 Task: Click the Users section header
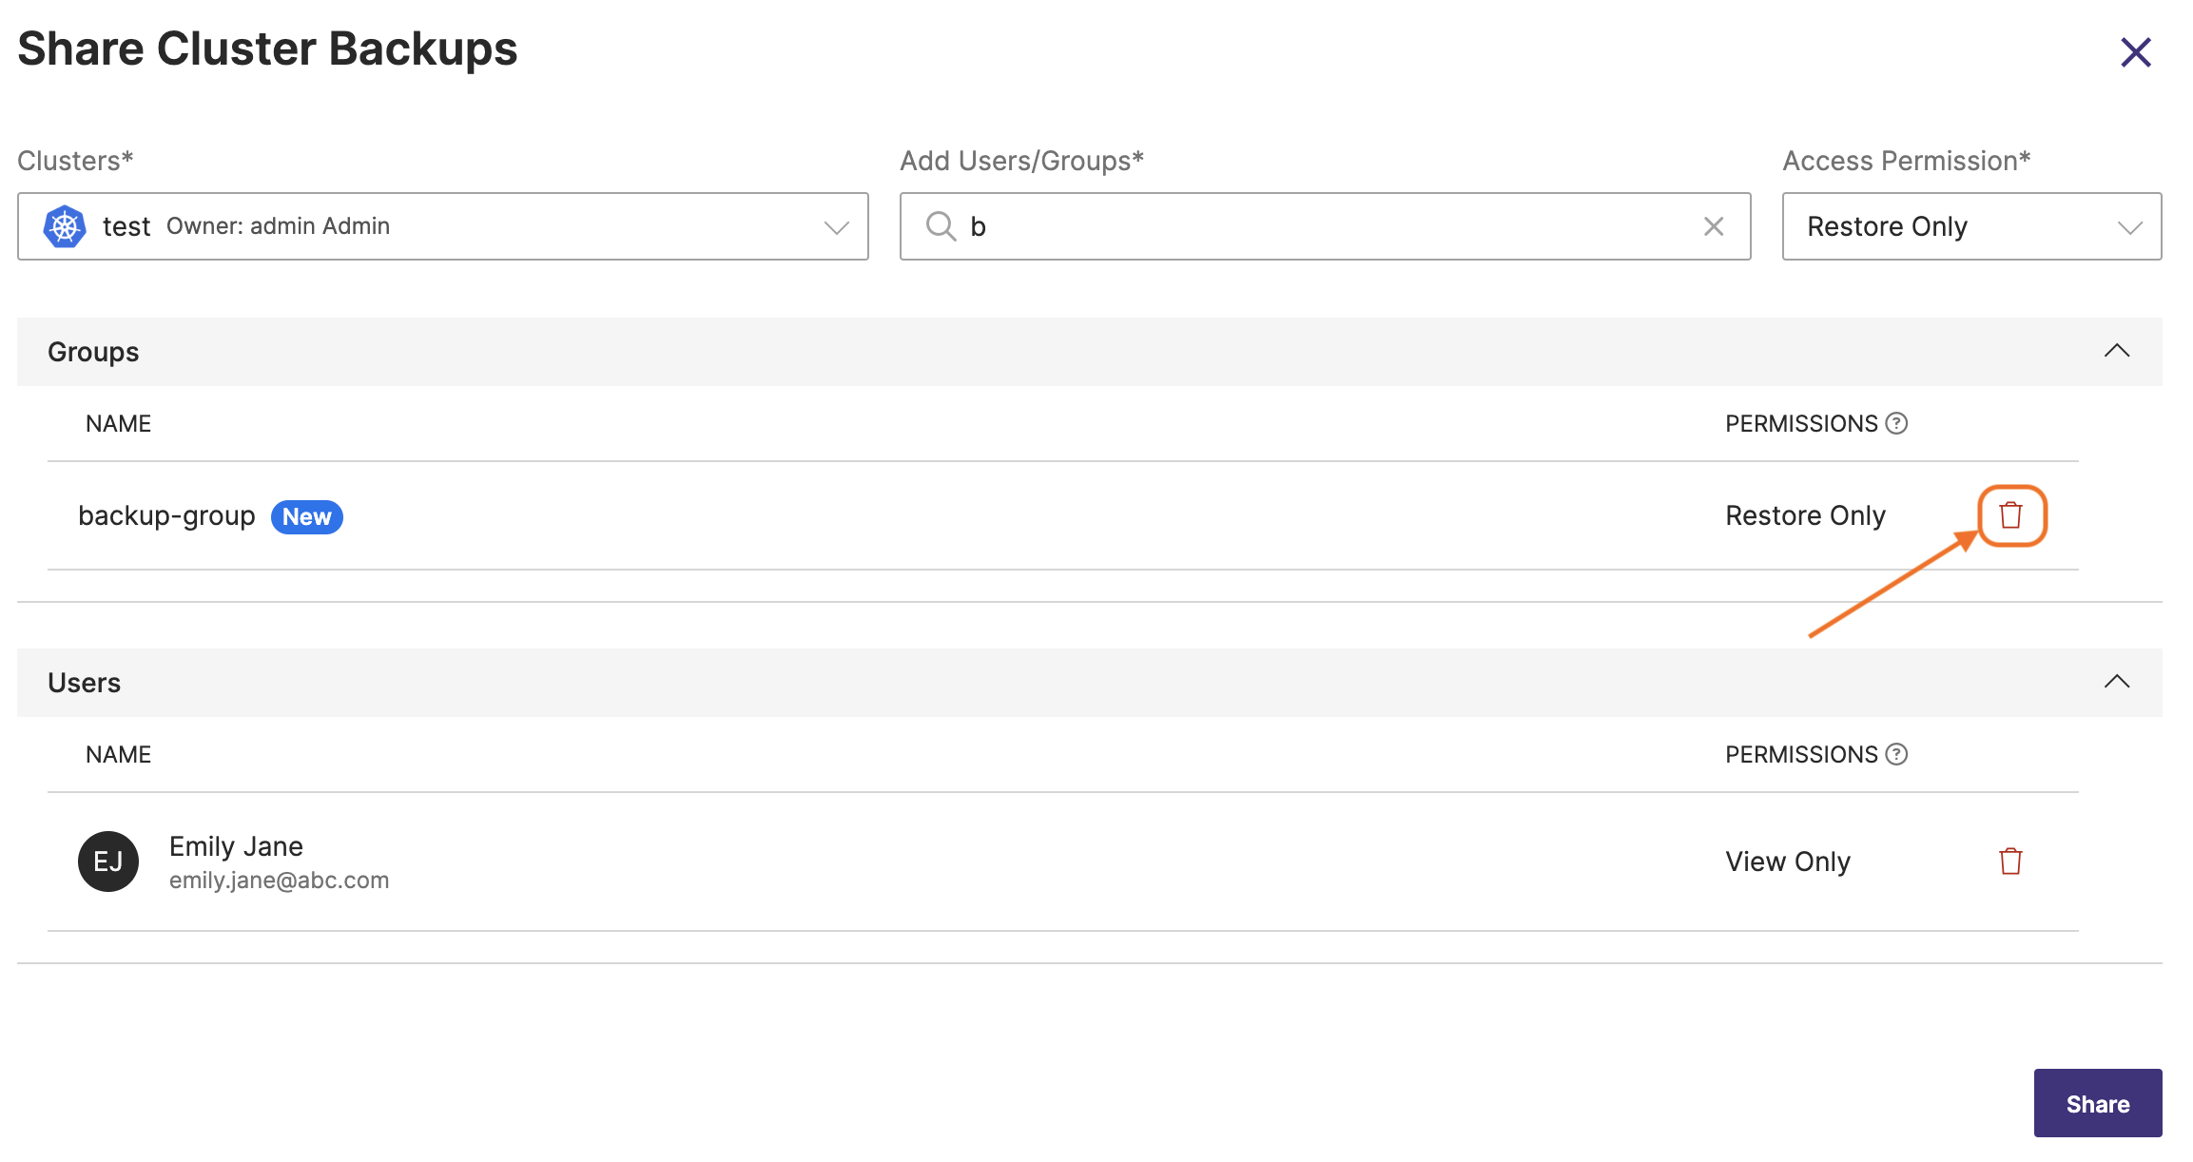pos(84,683)
